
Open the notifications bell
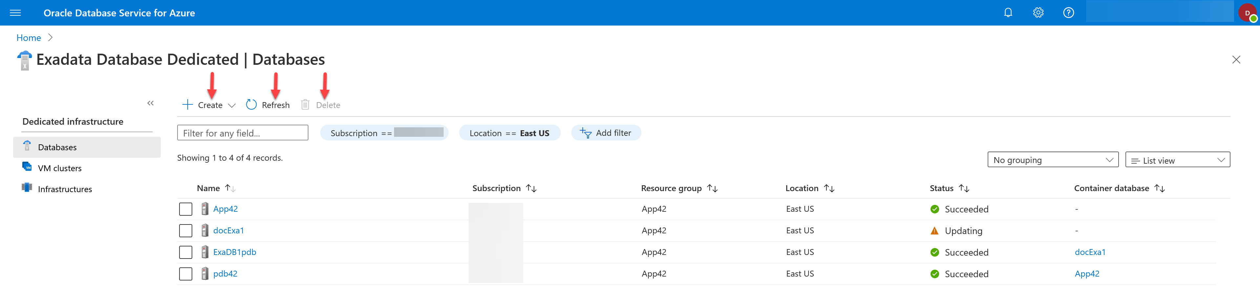[1008, 13]
